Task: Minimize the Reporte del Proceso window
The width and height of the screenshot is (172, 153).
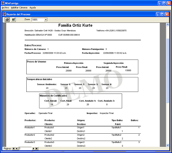Action: click(158, 14)
